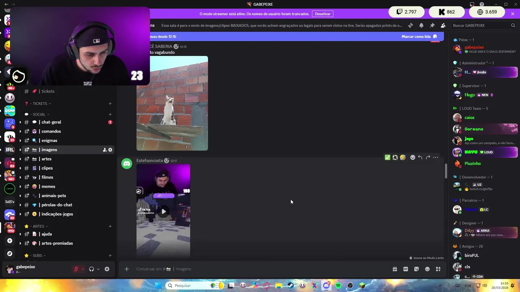Open notification settings bell icon

421,25
